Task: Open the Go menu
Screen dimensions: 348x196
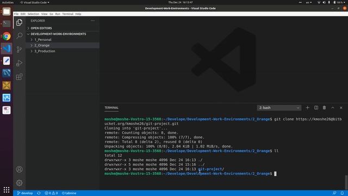Action: pyautogui.click(x=51, y=14)
